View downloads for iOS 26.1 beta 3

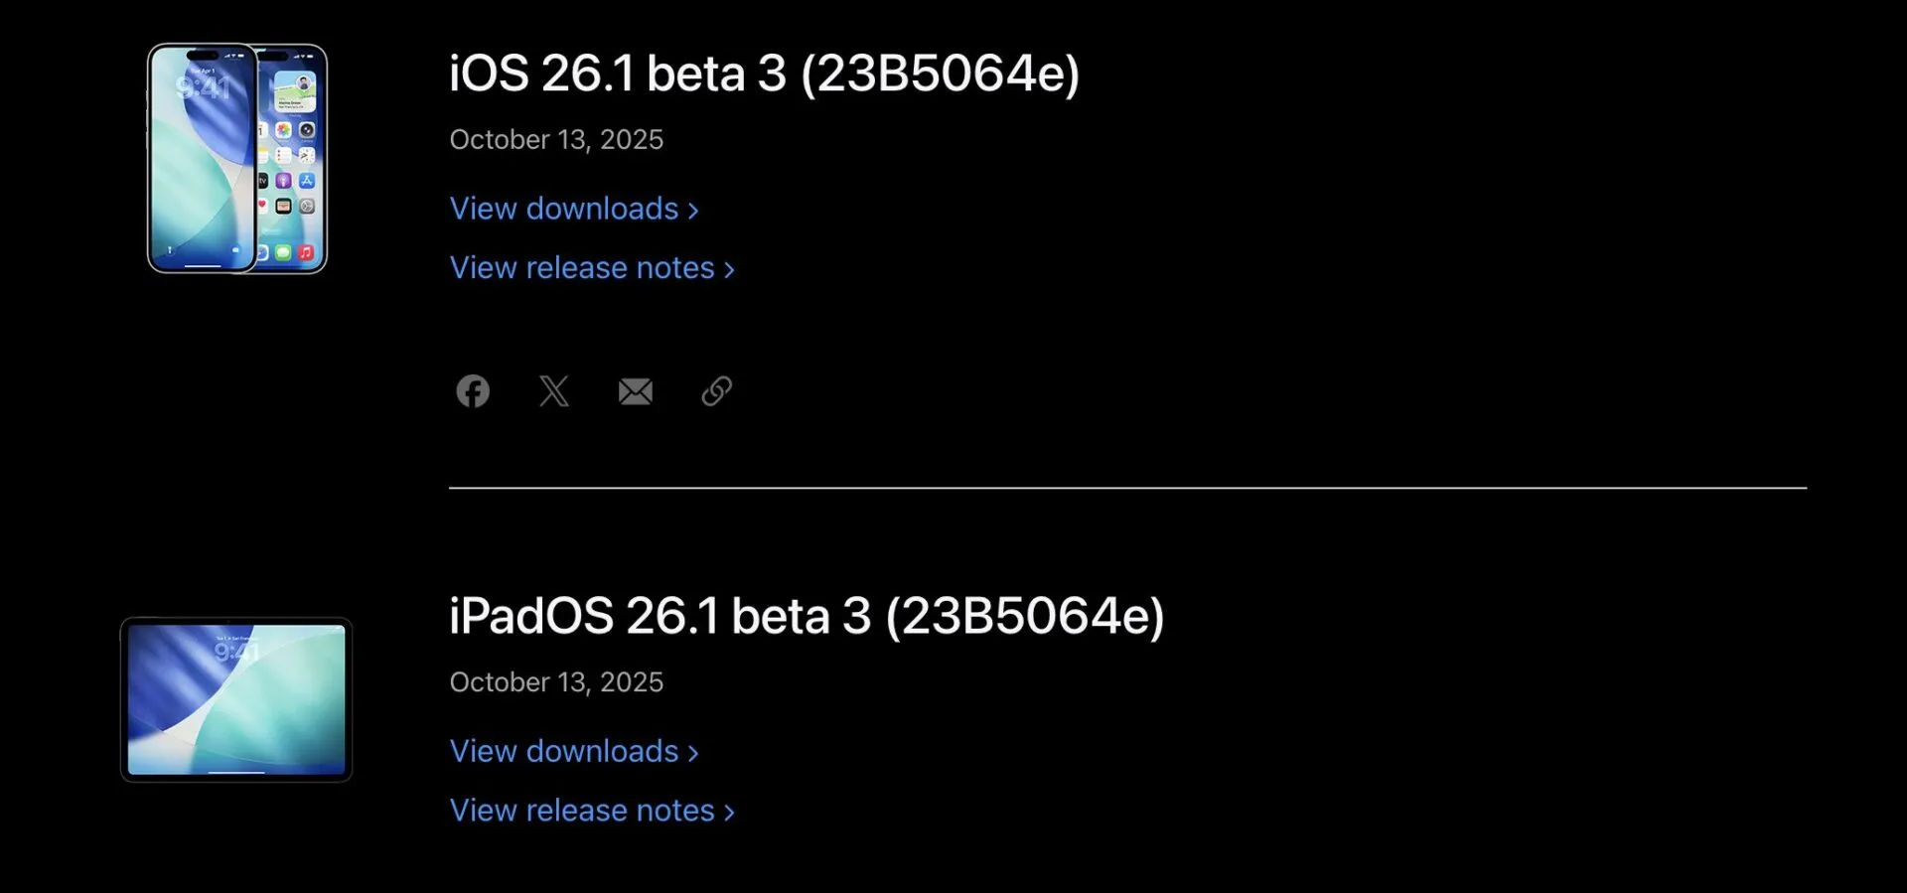click(564, 209)
